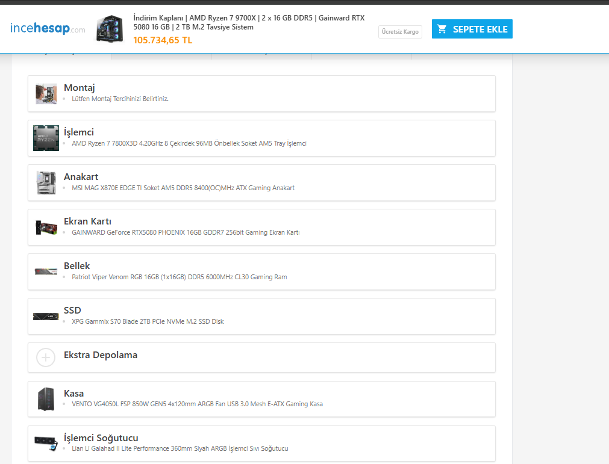
Task: Click the VENTO case image icon
Action: (46, 399)
